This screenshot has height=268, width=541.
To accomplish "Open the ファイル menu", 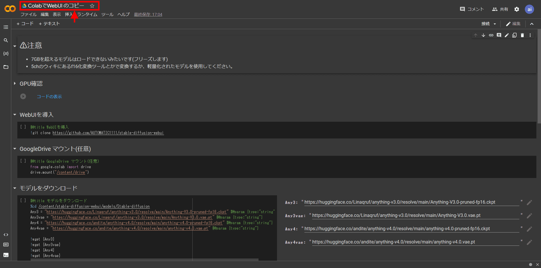I will [29, 14].
